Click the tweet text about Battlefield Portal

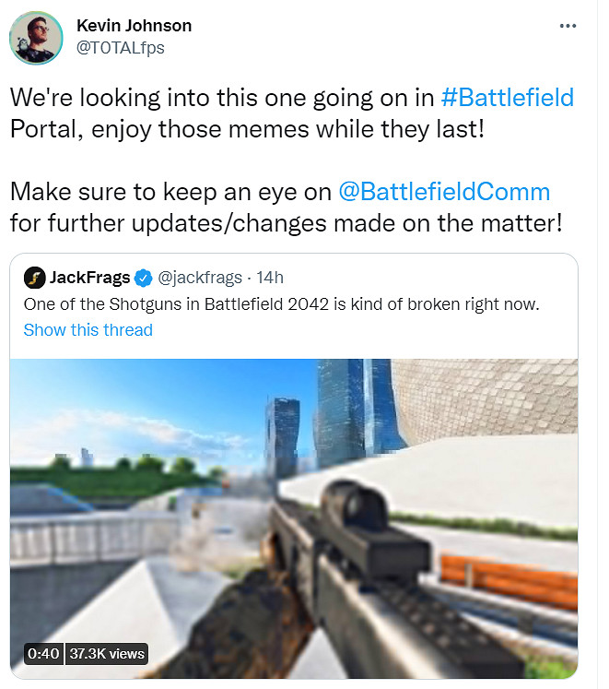pyautogui.click(x=292, y=113)
